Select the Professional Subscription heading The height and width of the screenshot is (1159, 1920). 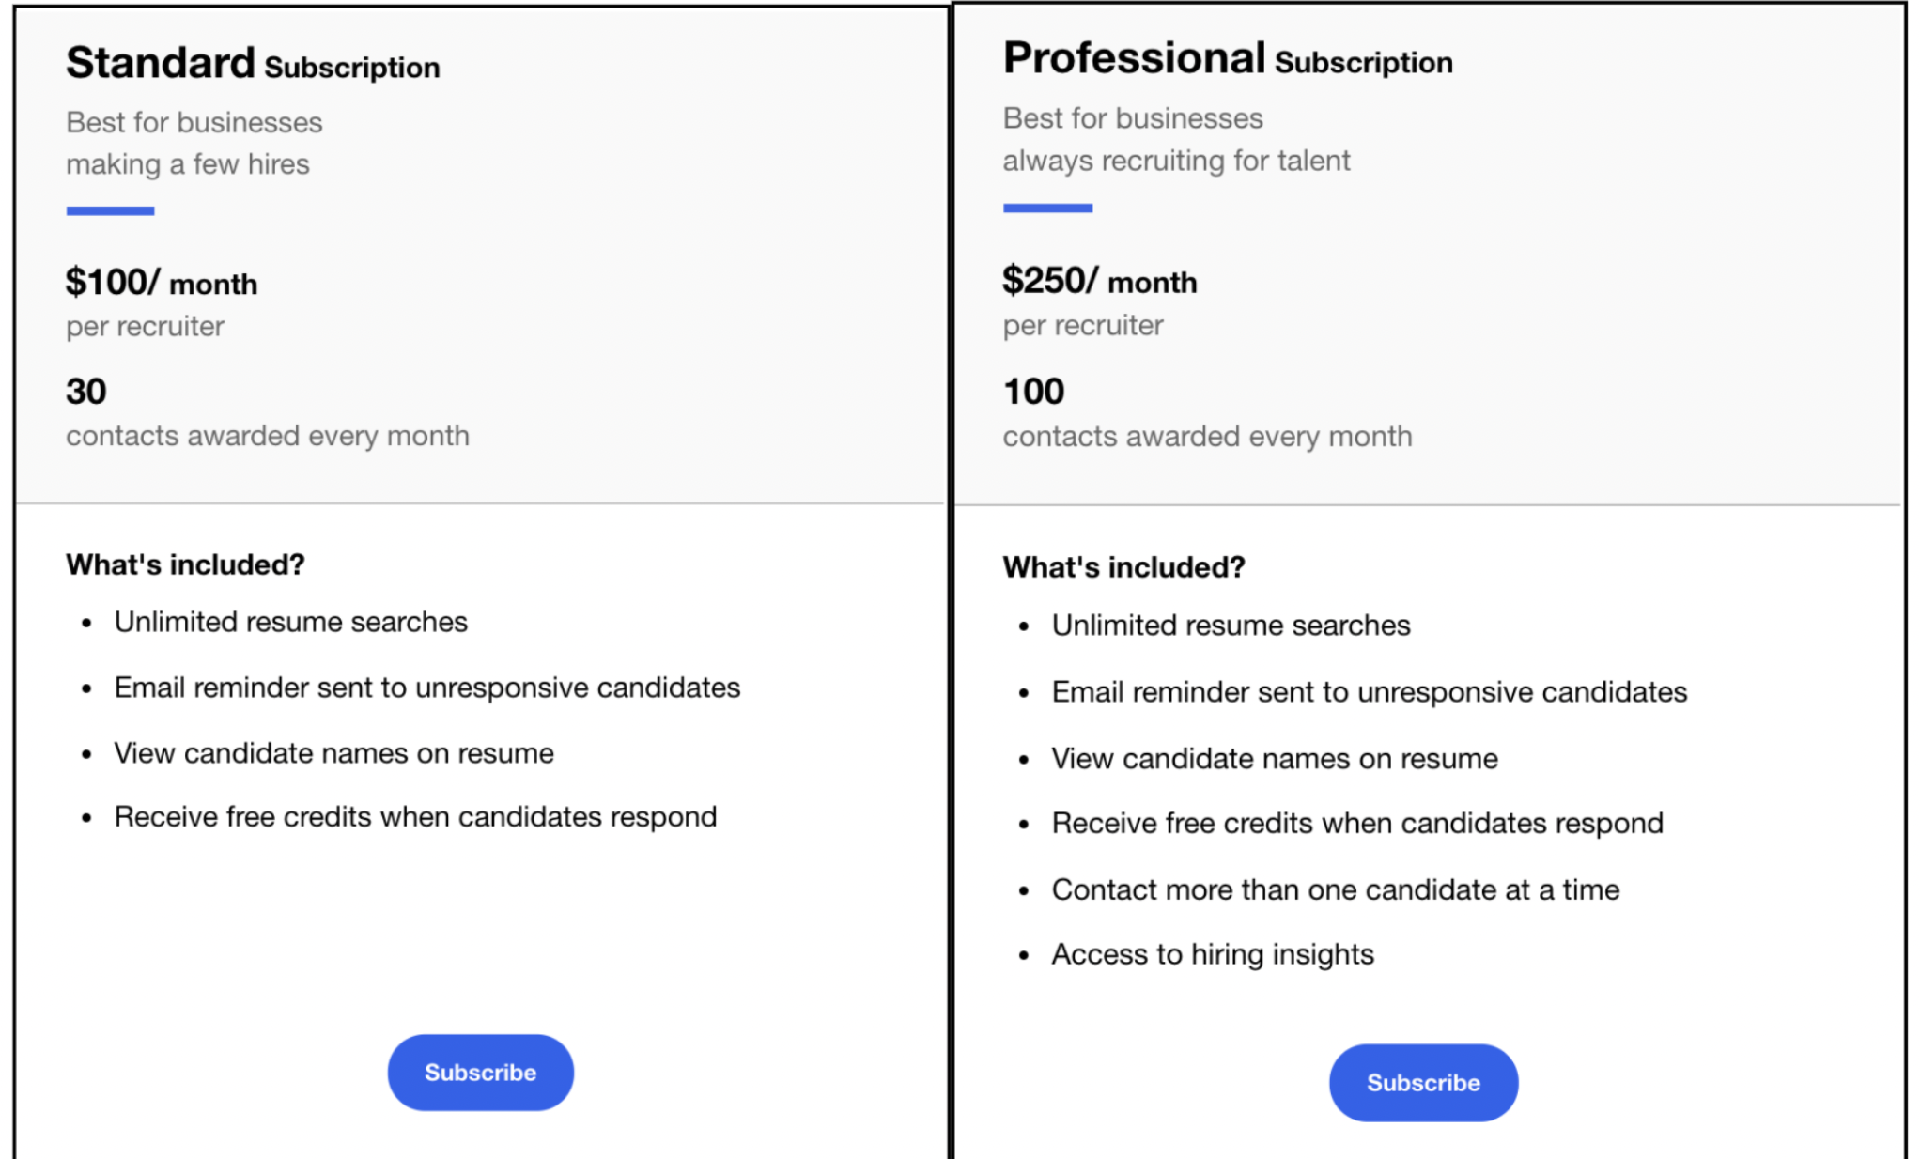1227,59
